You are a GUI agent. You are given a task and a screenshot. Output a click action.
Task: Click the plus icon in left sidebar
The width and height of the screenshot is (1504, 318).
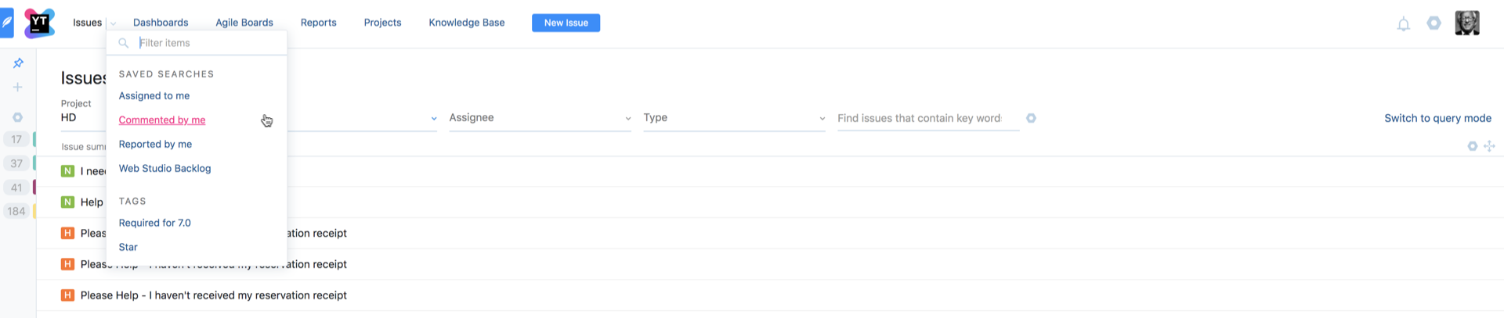click(17, 88)
